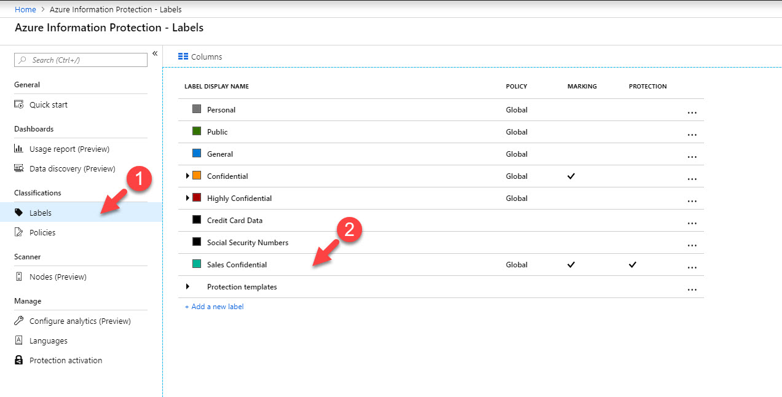
Task: Open Configure analytics (Preview)
Action: pyautogui.click(x=80, y=321)
